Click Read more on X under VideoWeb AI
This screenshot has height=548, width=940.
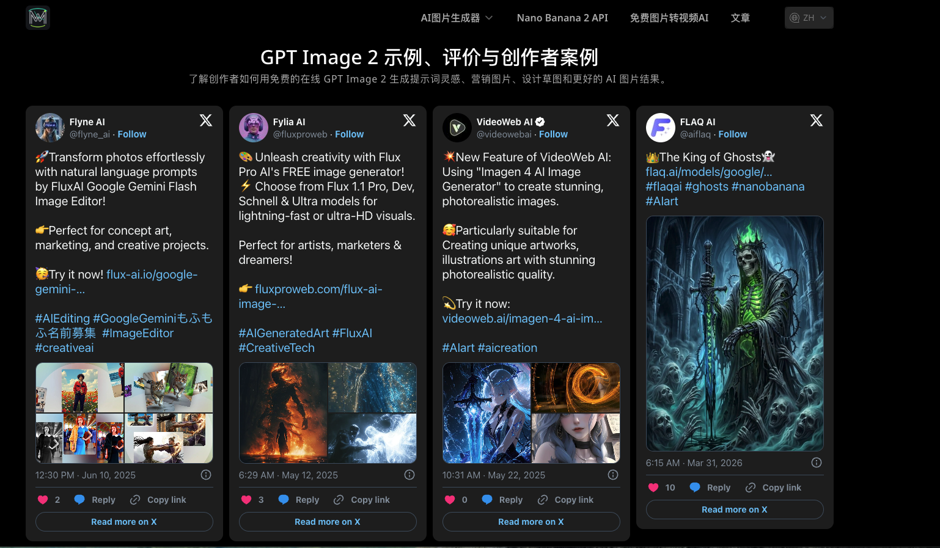pyautogui.click(x=531, y=522)
